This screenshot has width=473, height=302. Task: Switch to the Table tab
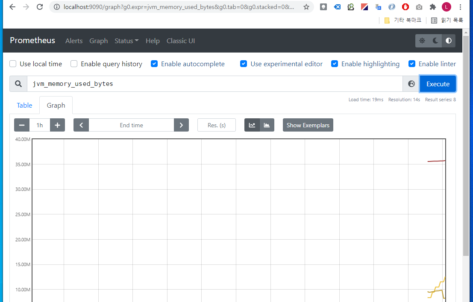(x=24, y=105)
